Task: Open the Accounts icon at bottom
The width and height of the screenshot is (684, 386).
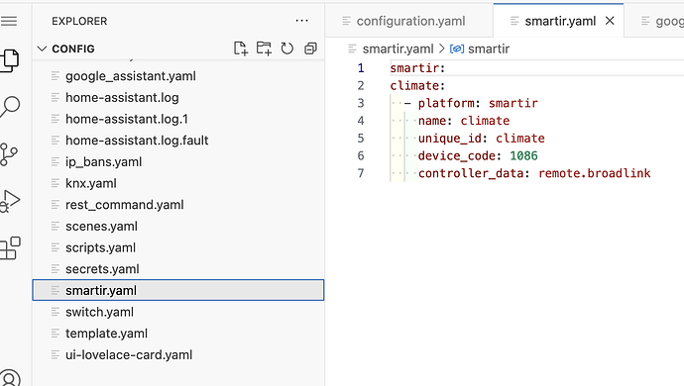Action: [x=9, y=378]
